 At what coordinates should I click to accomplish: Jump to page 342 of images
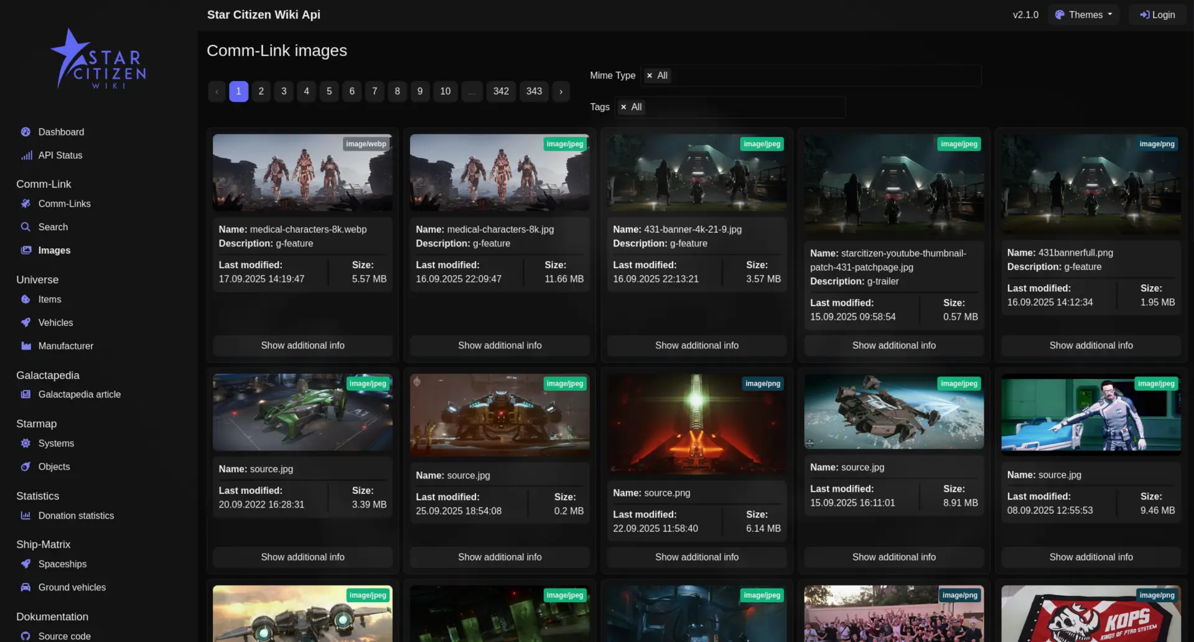click(x=501, y=91)
